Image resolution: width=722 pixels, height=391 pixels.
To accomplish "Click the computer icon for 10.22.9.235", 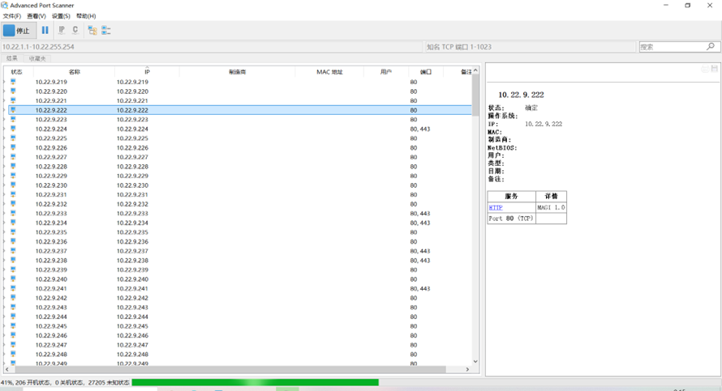I will click(13, 232).
